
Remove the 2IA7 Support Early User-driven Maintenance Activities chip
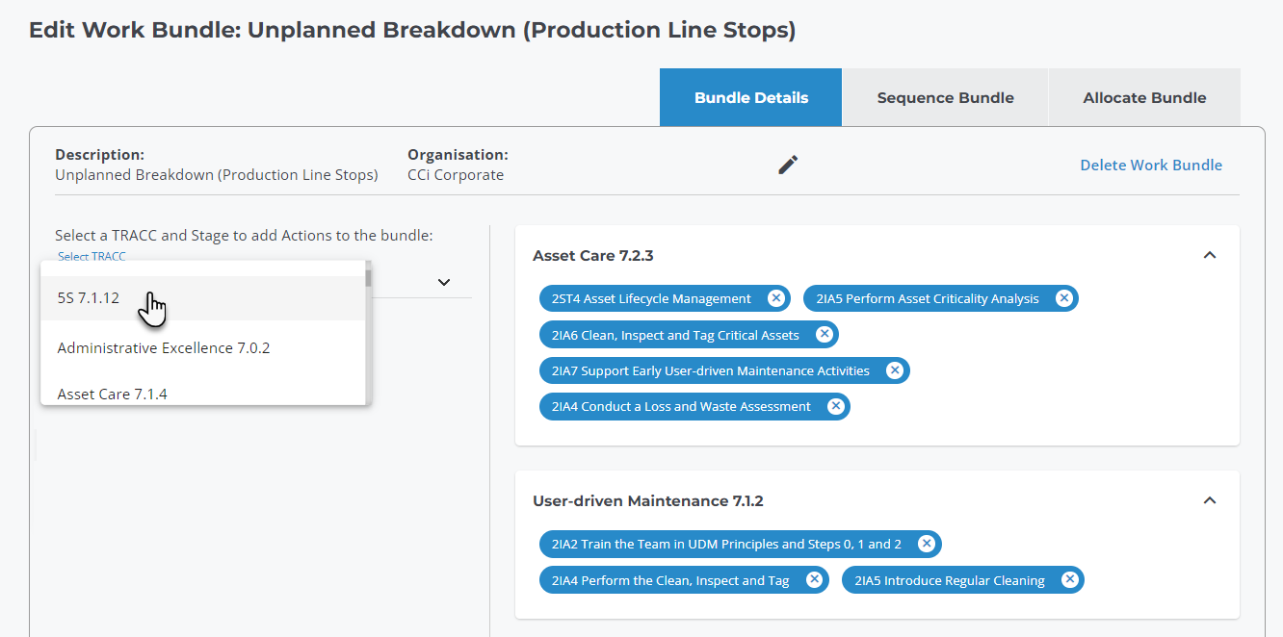click(895, 370)
